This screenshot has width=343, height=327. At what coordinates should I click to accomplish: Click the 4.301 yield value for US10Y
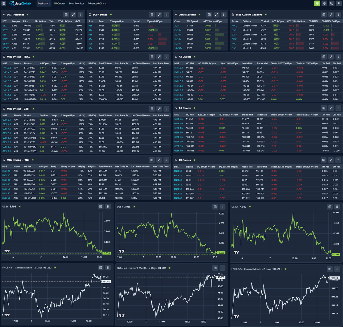click(52, 44)
